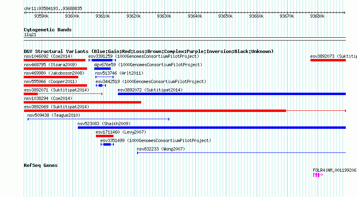Select the red glyph under esv3892071
The image size is (357, 197).
click(x=63, y=94)
